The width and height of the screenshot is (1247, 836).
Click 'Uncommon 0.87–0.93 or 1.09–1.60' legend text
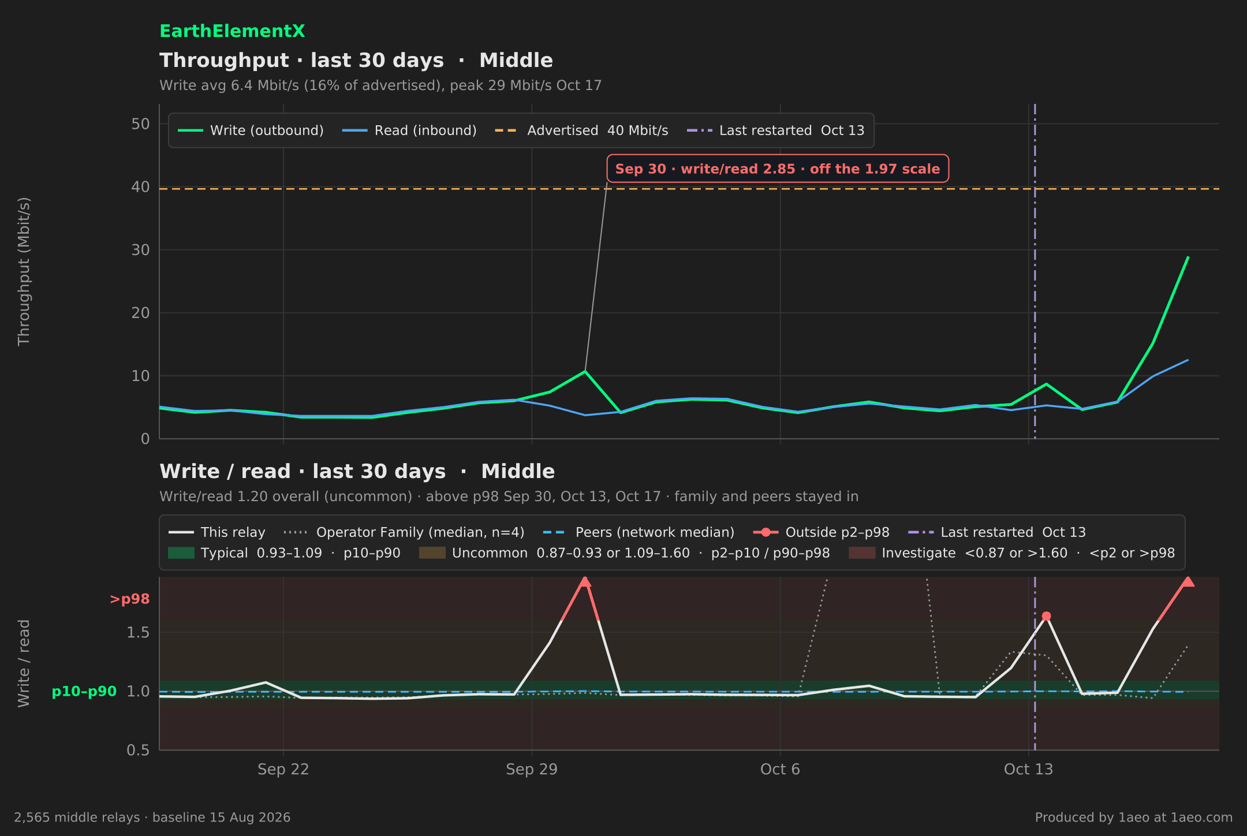point(641,553)
